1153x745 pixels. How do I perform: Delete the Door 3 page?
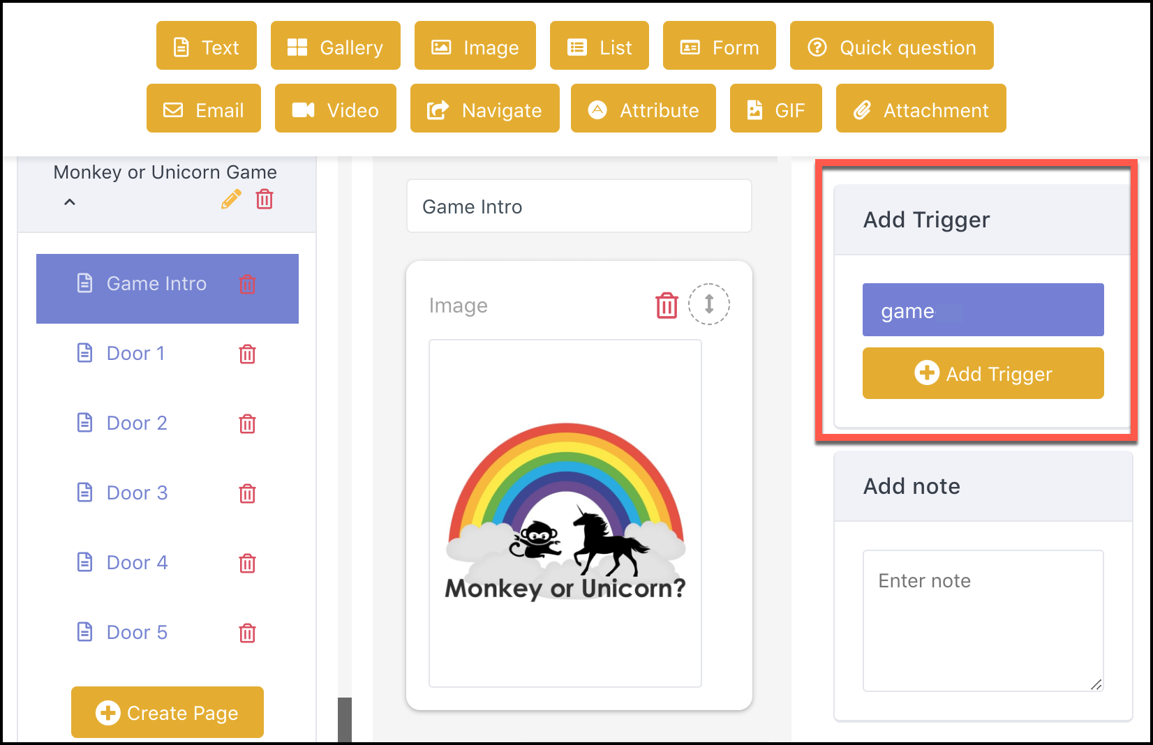pyautogui.click(x=247, y=493)
